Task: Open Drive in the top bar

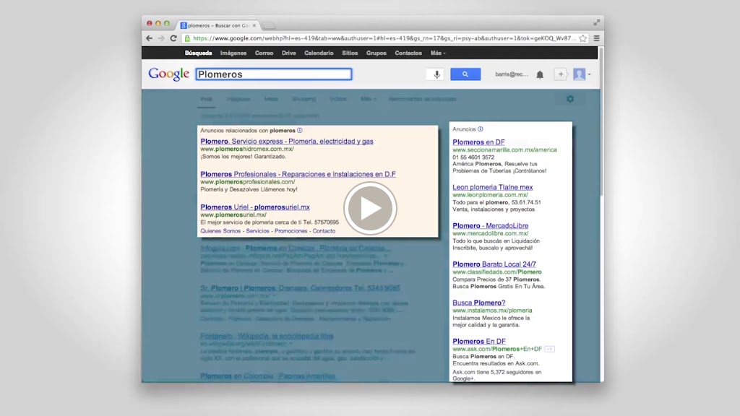Action: click(x=289, y=53)
